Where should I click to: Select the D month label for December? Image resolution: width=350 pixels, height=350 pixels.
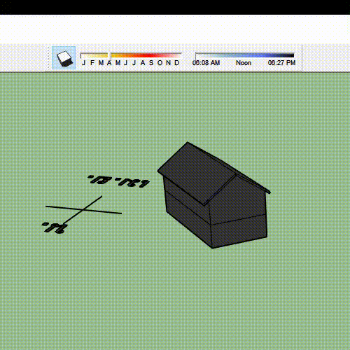click(x=177, y=63)
